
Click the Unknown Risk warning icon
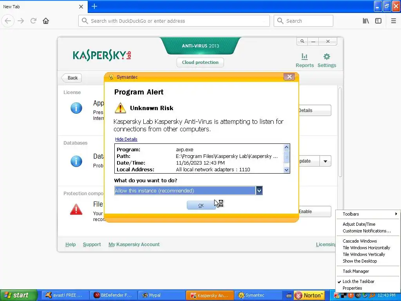coord(120,108)
